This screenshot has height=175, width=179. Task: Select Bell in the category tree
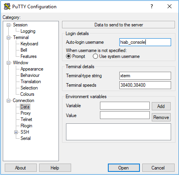[x=24, y=50]
